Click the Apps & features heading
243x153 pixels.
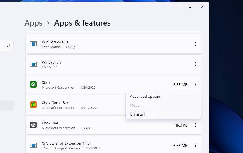click(x=82, y=23)
